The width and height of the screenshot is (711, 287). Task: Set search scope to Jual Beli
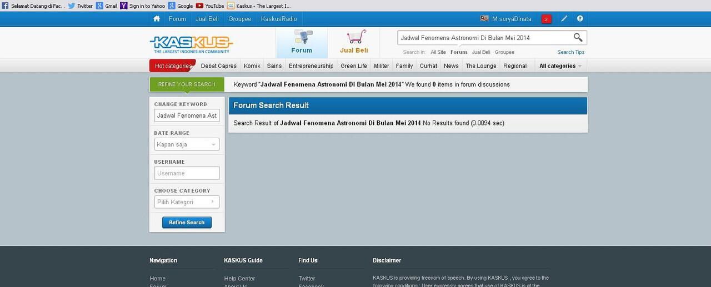(x=481, y=52)
